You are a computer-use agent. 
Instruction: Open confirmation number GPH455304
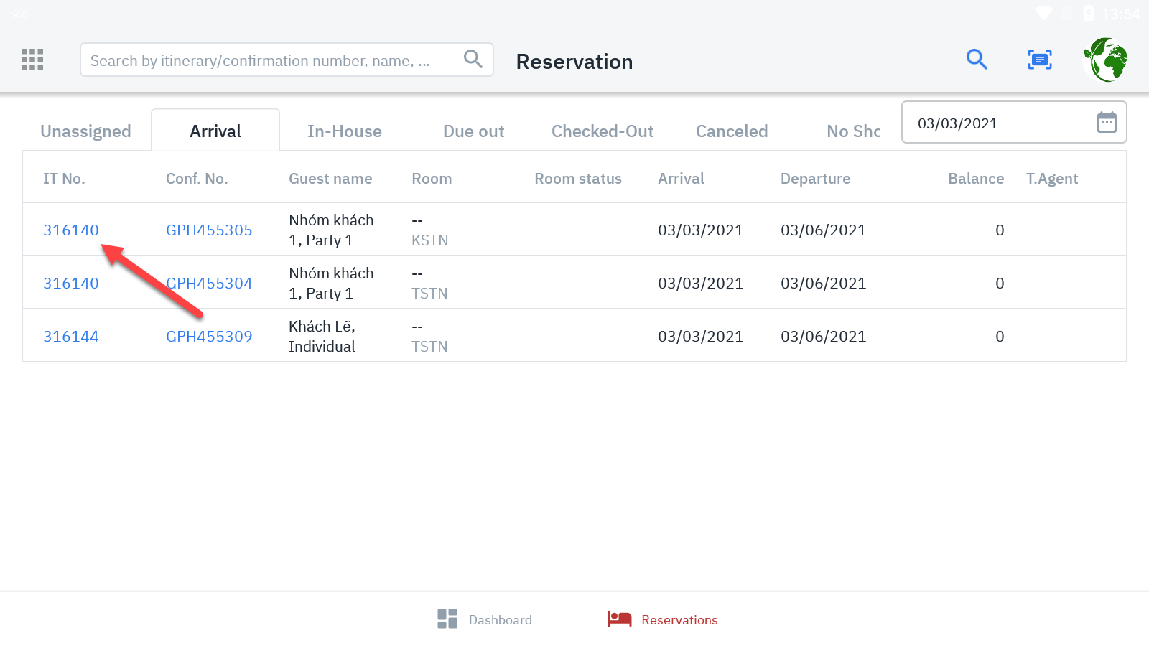(x=209, y=284)
